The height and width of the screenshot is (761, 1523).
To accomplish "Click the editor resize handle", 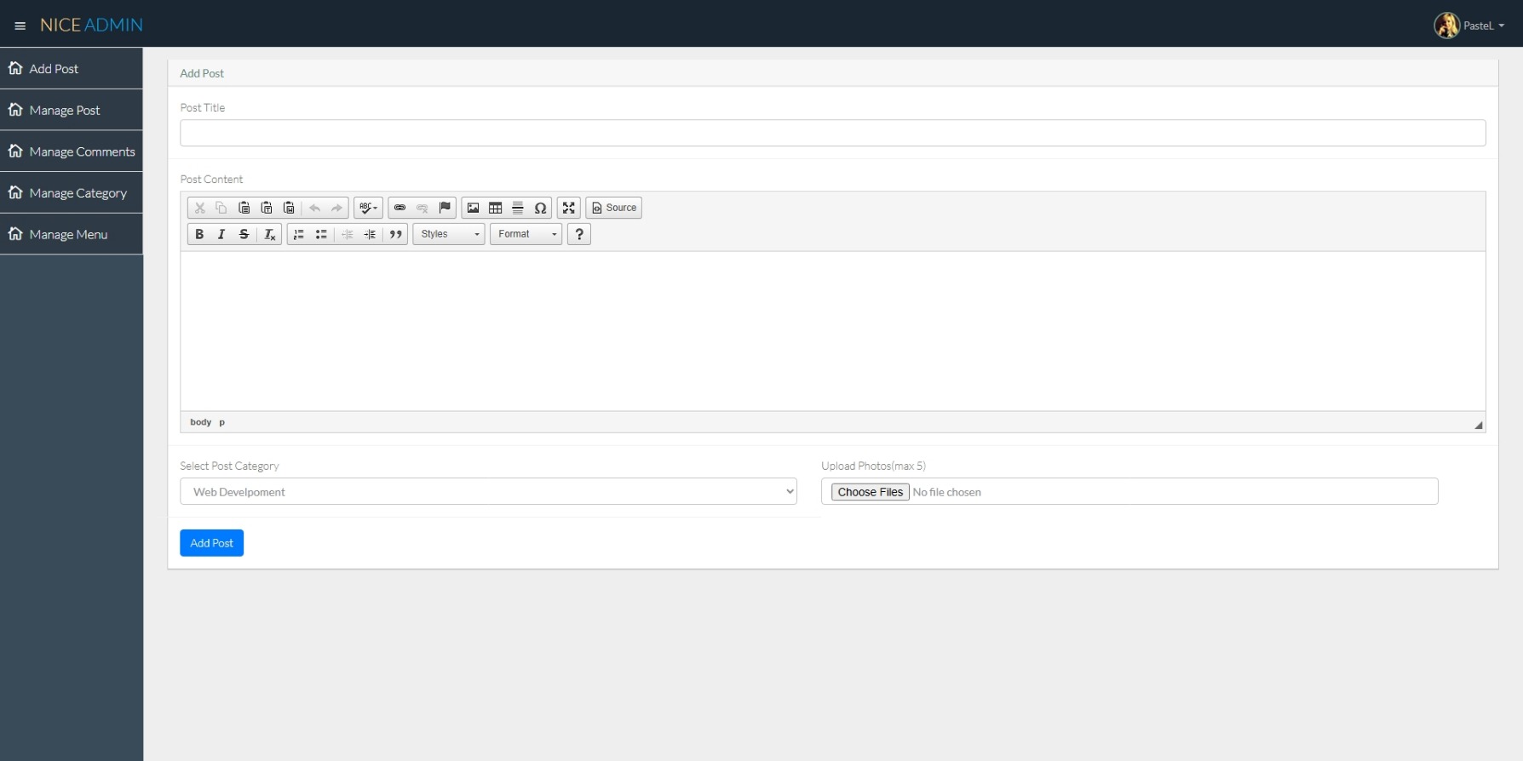I will tap(1479, 425).
